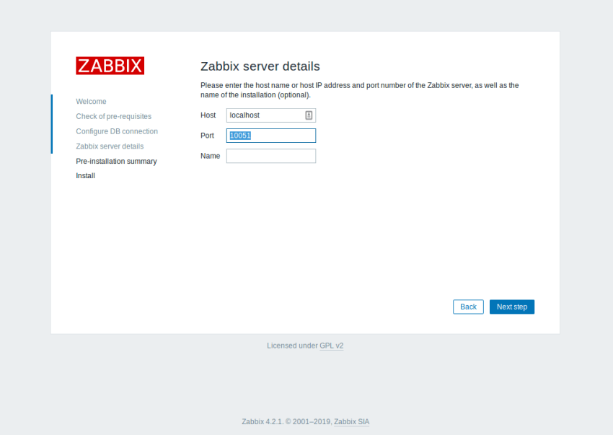The height and width of the screenshot is (435, 613).
Task: Click the Next step button
Action: coord(512,307)
